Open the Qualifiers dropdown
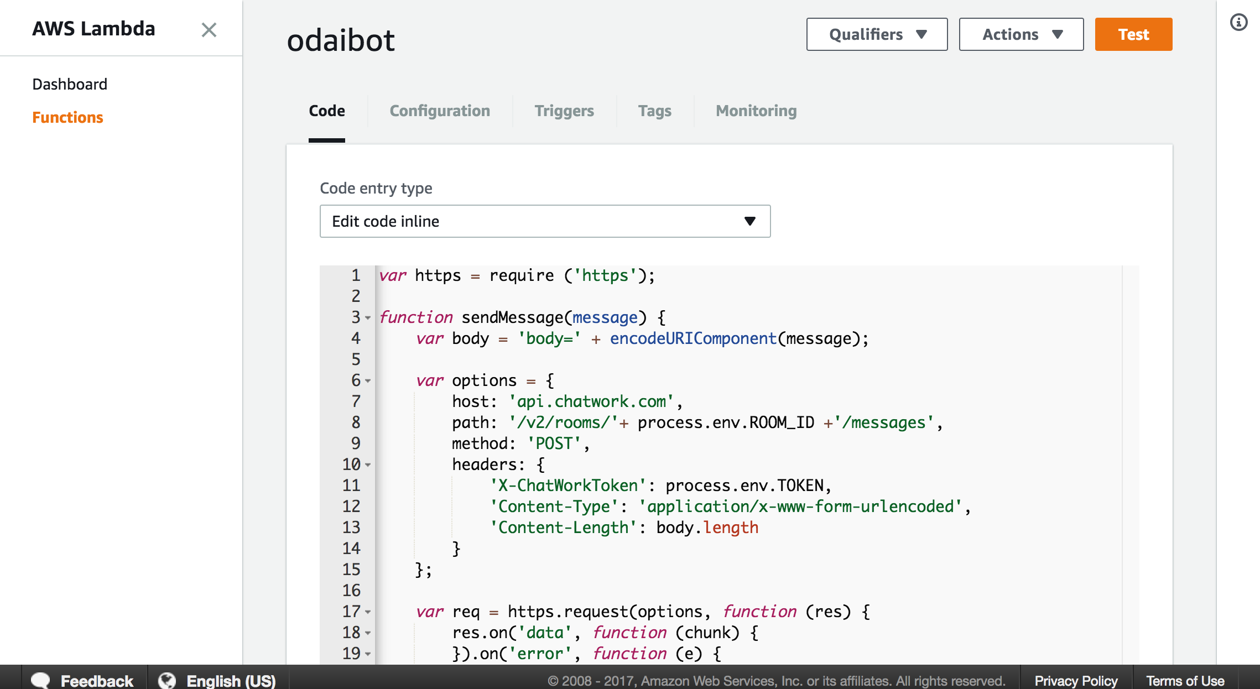1260x689 pixels. (877, 34)
